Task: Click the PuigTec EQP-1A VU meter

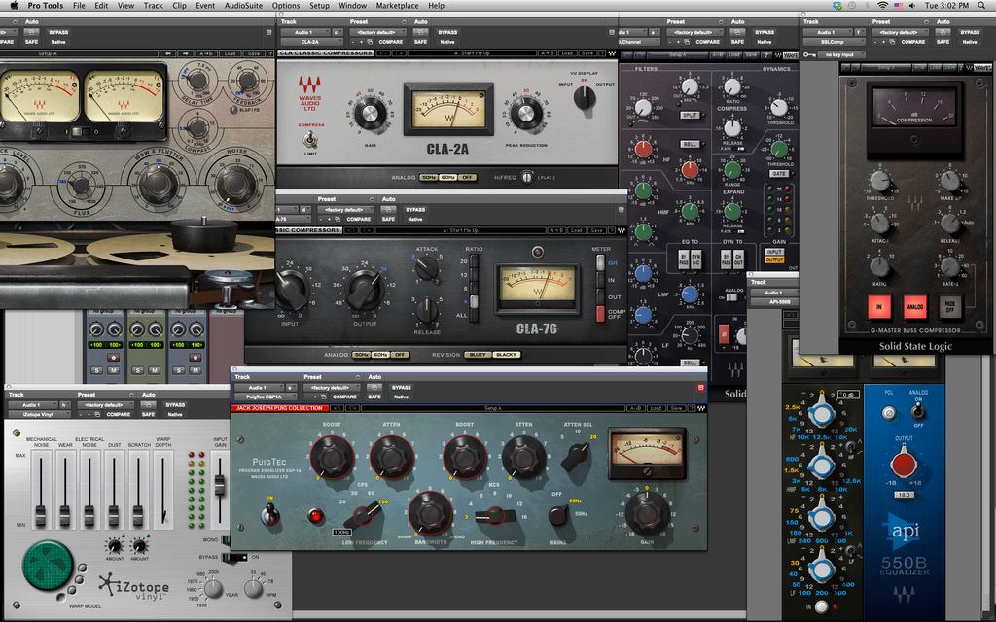Action: [x=647, y=453]
